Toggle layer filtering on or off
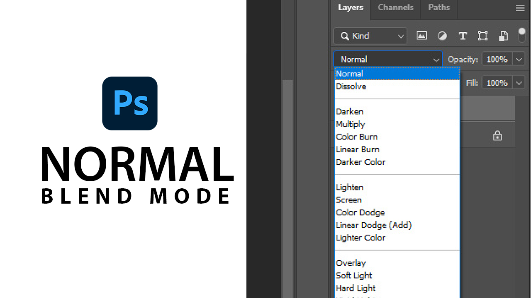The image size is (531, 298). pyautogui.click(x=521, y=35)
